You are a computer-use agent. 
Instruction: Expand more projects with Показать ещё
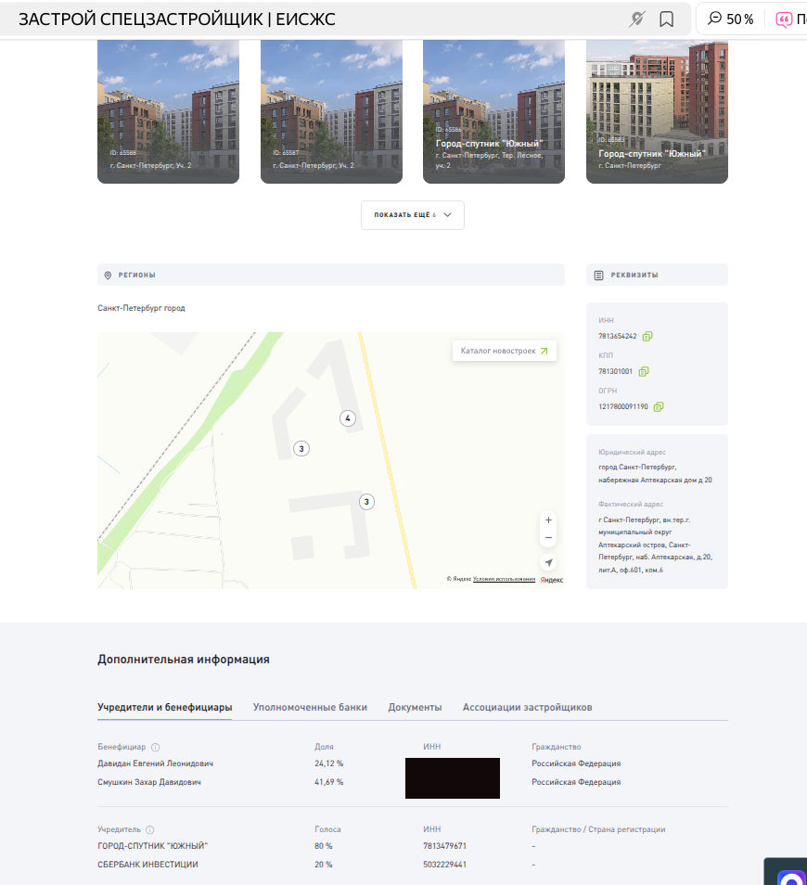pyautogui.click(x=412, y=214)
